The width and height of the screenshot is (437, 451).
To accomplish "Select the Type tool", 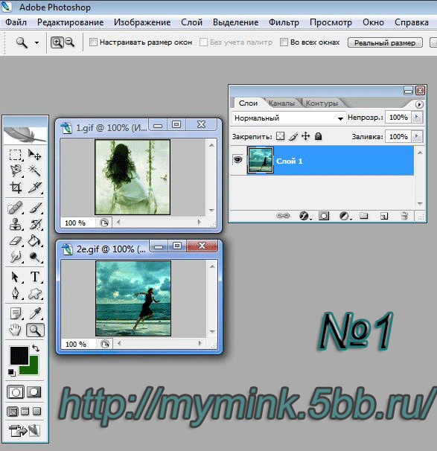I will click(x=35, y=277).
